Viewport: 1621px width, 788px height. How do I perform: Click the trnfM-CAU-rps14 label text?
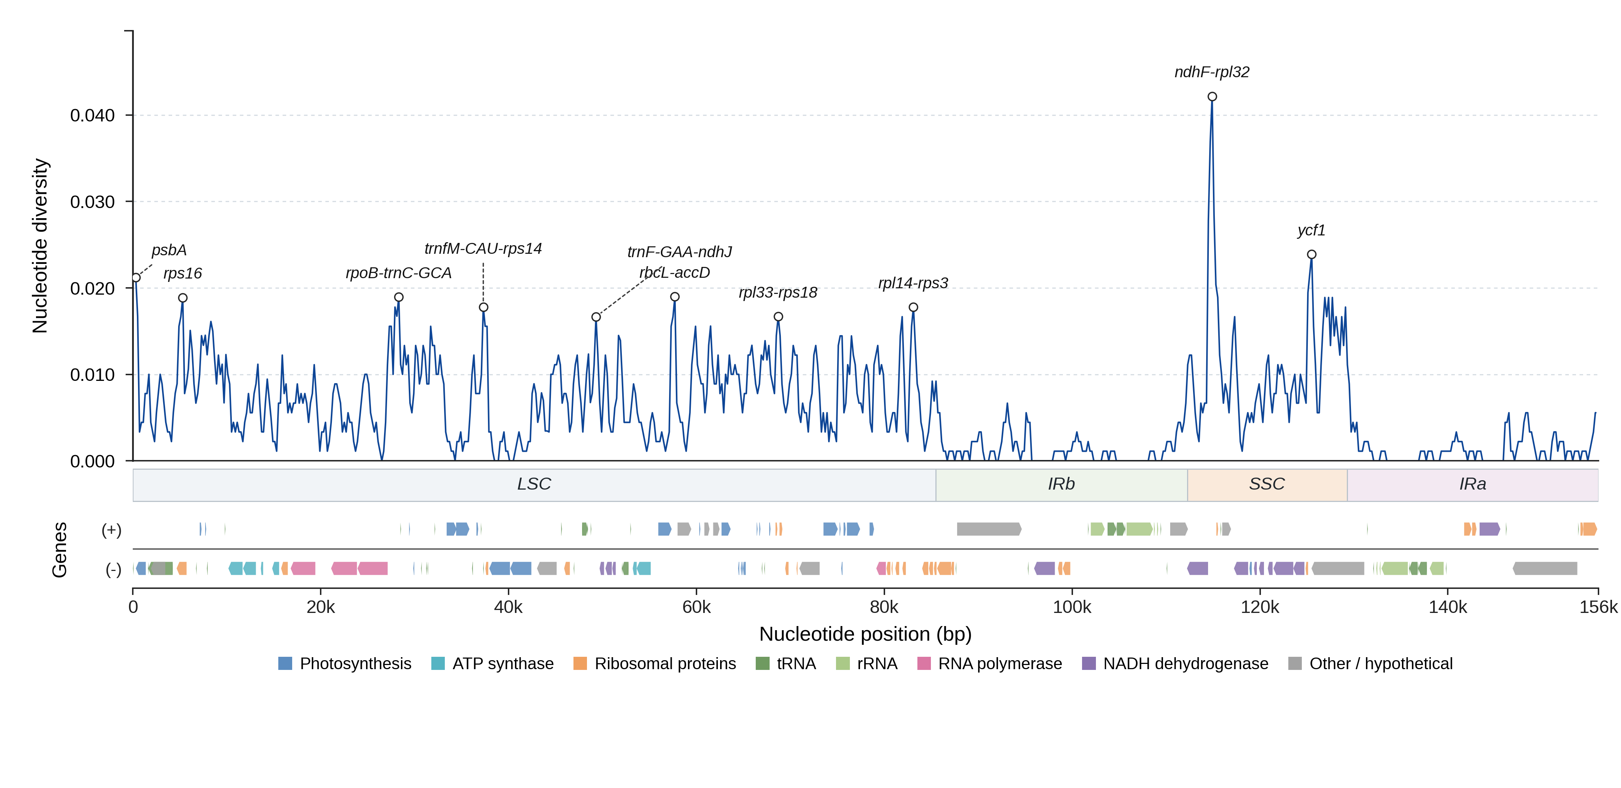tap(483, 249)
